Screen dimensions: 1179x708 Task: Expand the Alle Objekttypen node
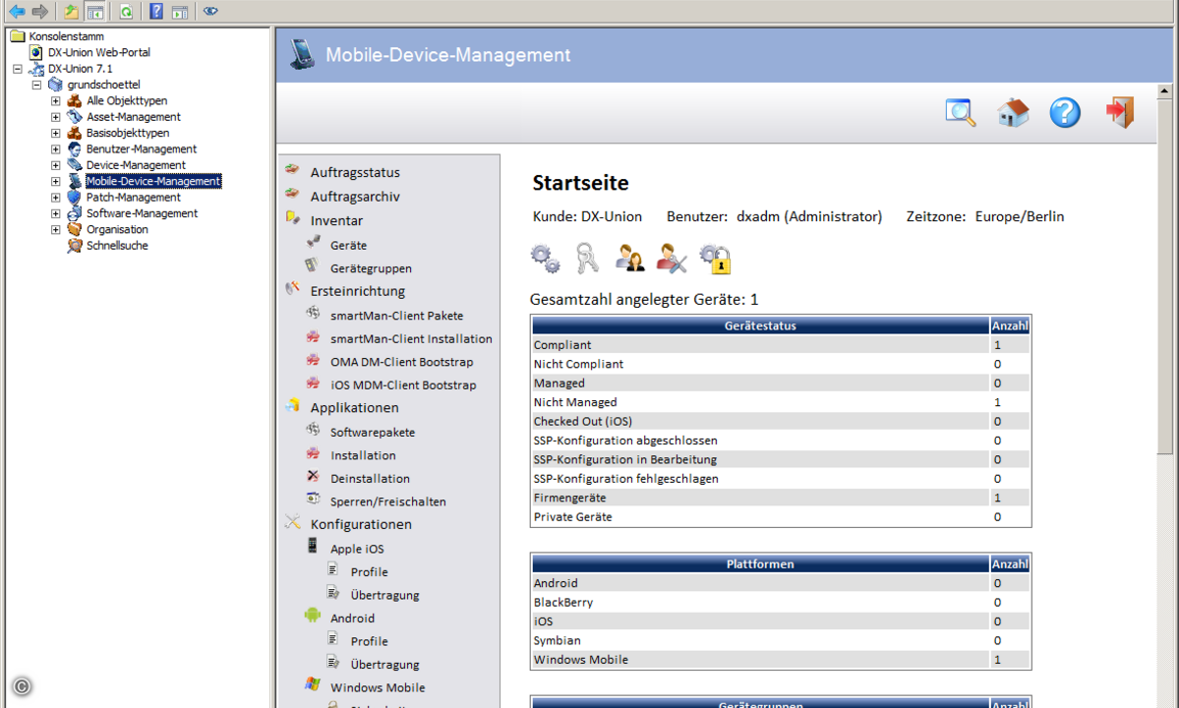click(56, 100)
